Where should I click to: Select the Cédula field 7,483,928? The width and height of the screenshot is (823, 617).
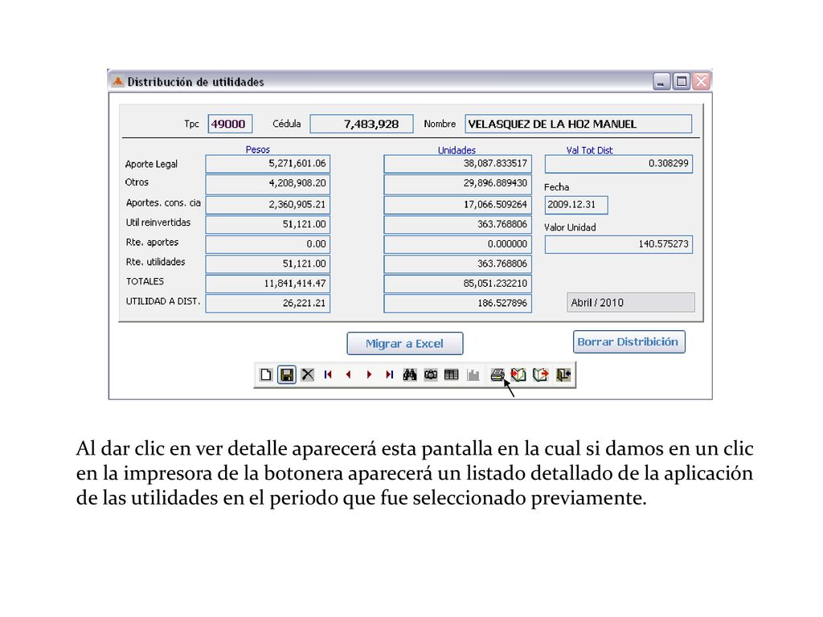click(x=362, y=124)
